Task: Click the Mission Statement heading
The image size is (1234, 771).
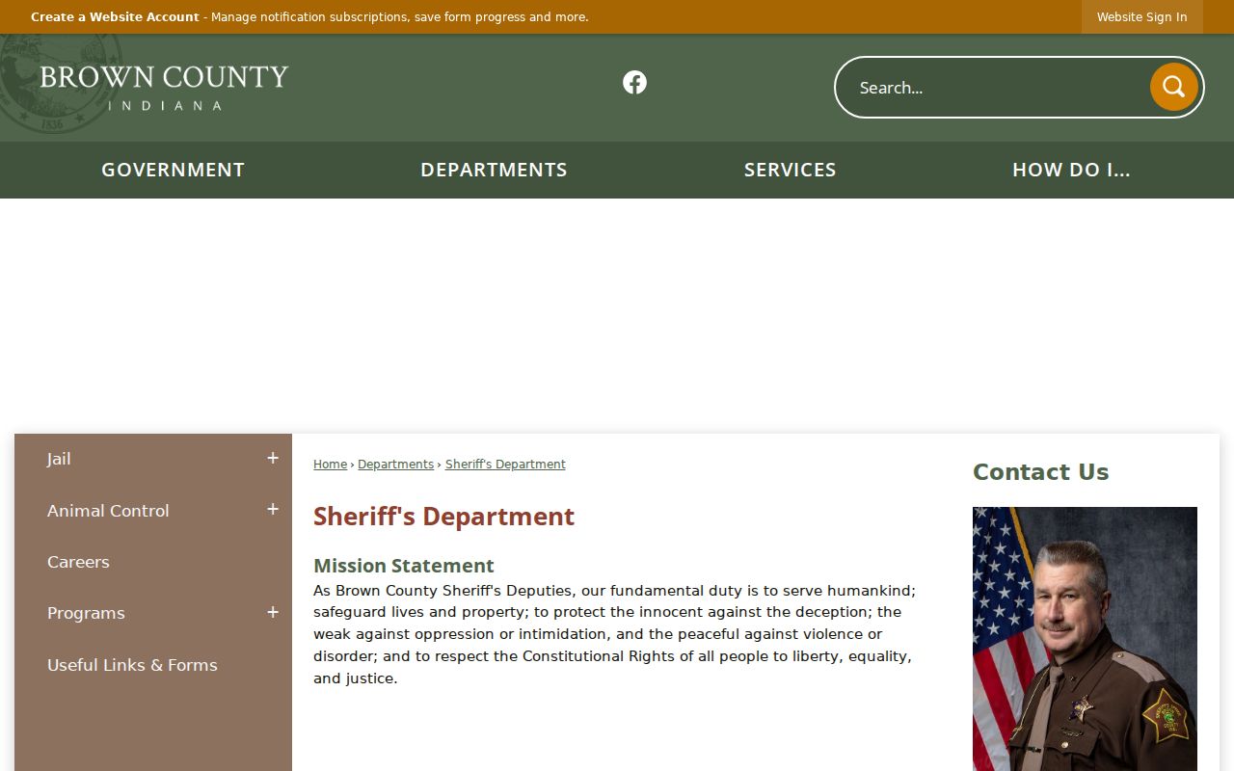Action: click(404, 566)
